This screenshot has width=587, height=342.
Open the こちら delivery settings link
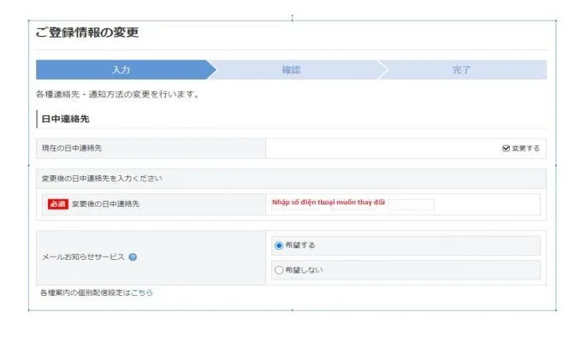click(x=141, y=292)
